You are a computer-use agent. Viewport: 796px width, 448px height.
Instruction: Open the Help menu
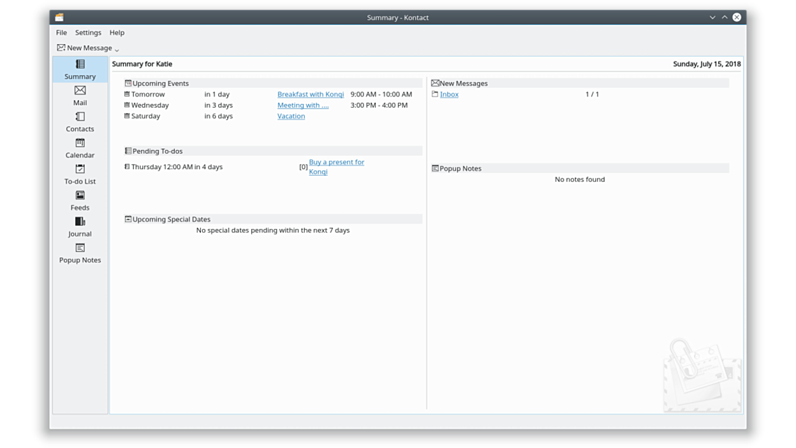click(117, 33)
